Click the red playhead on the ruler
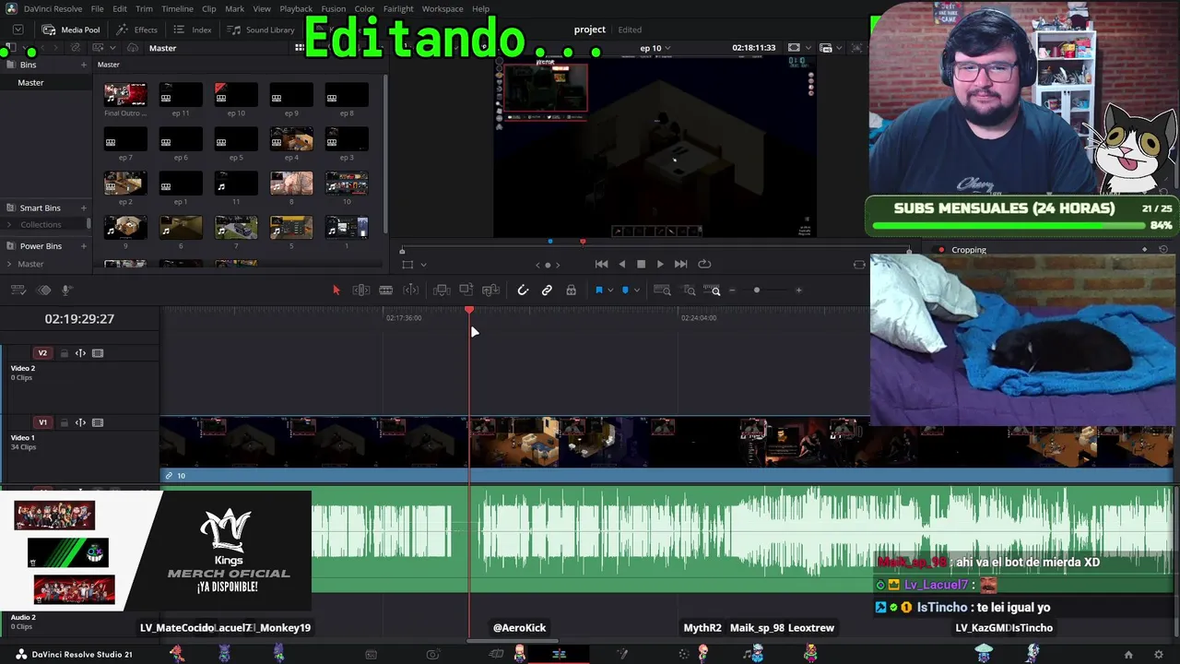Image resolution: width=1180 pixels, height=664 pixels. pos(469,311)
